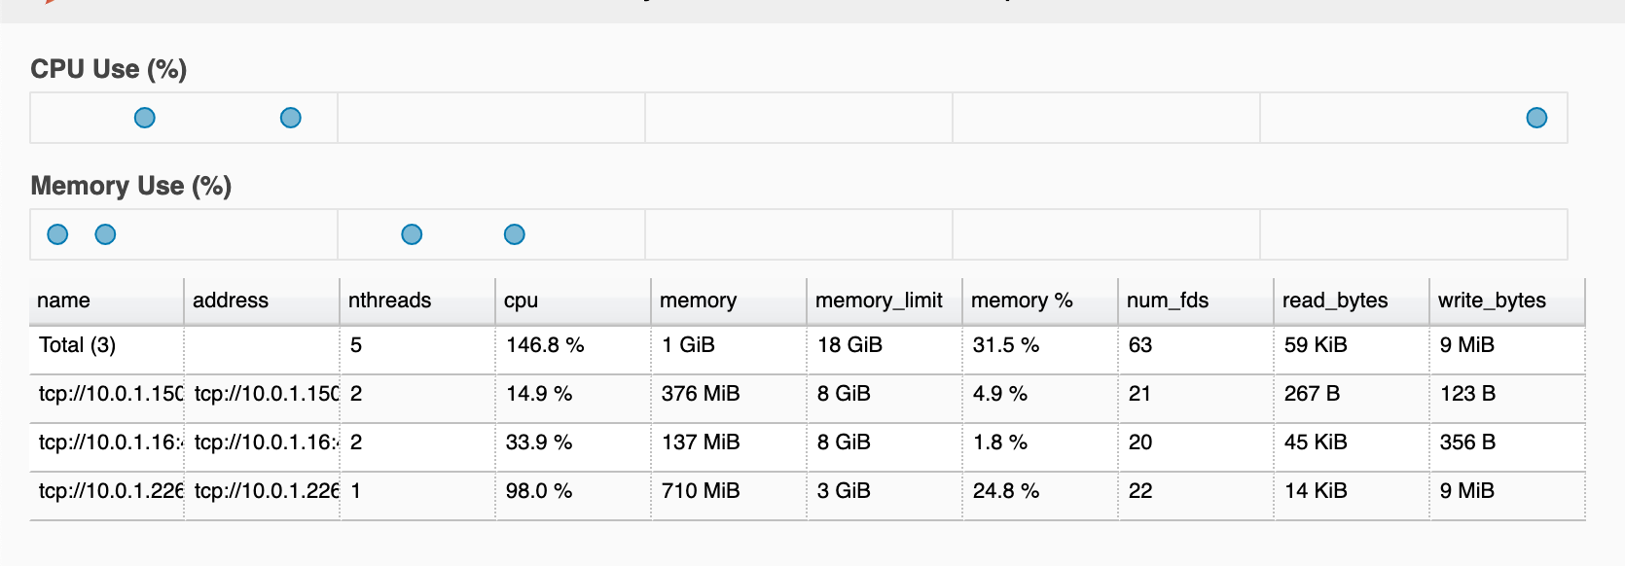
Task: Select the first Memory Use data point
Action: point(57,234)
